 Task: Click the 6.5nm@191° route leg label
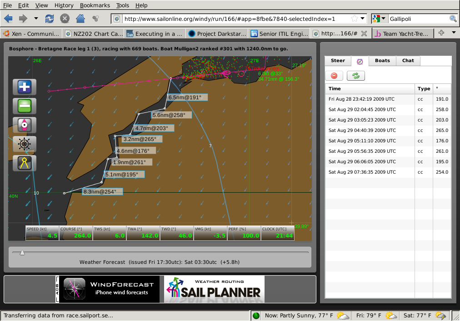tap(187, 97)
